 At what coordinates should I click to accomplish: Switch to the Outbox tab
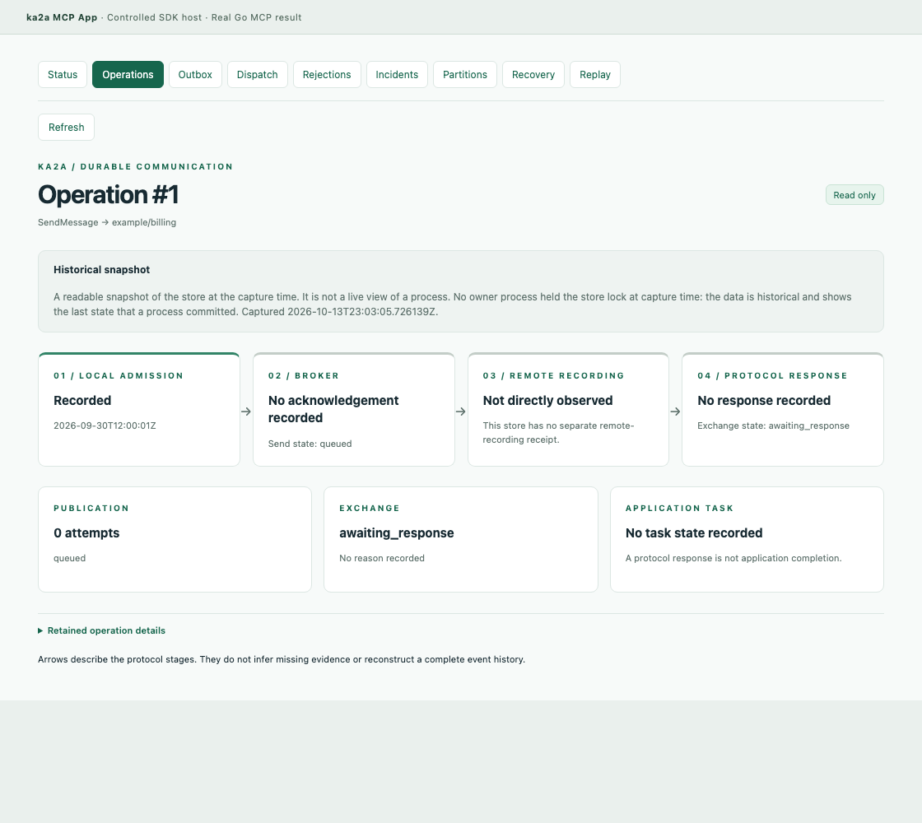point(195,75)
